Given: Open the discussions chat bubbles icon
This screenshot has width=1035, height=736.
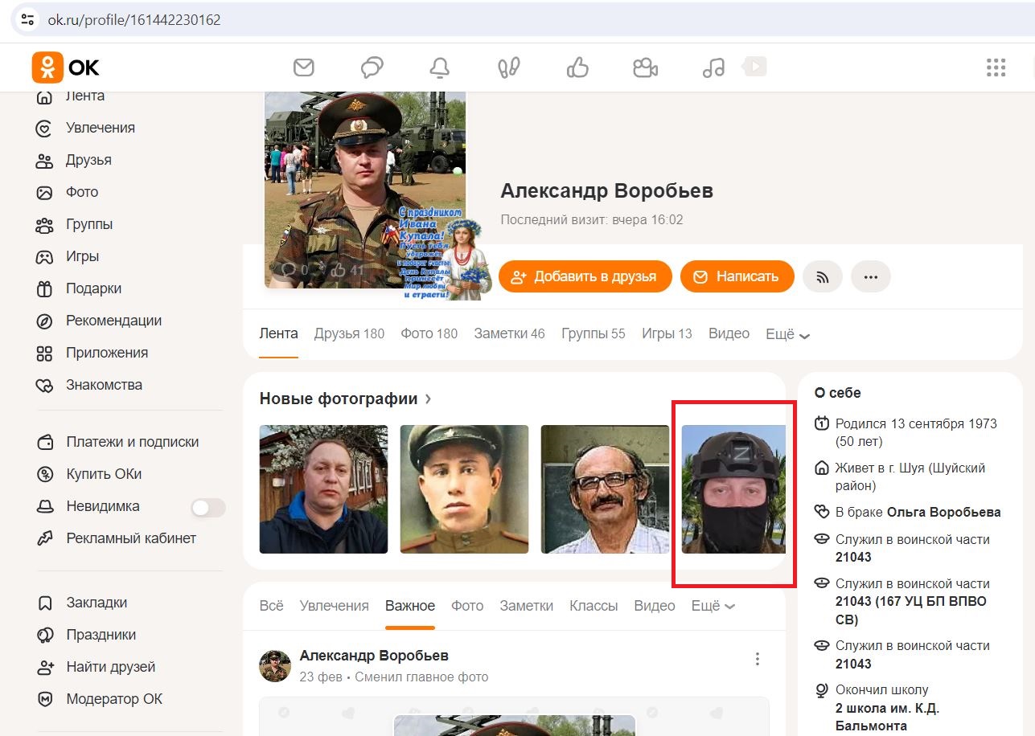Looking at the screenshot, I should [372, 67].
